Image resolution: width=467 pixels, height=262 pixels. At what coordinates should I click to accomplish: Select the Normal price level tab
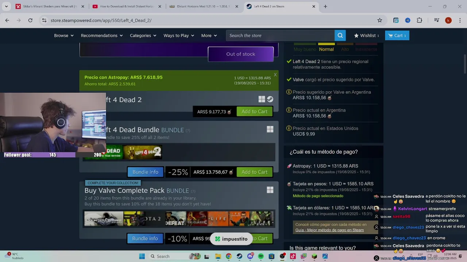pos(326,49)
